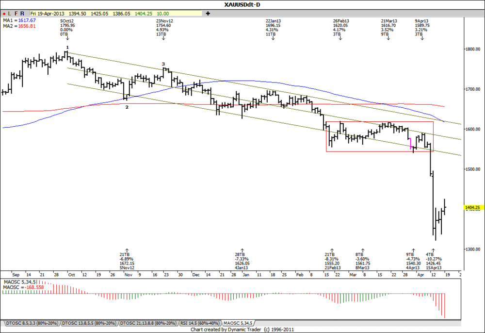Click the chart title XAUUSDdt-D
This screenshot has height=333, width=485.
coord(242,5)
